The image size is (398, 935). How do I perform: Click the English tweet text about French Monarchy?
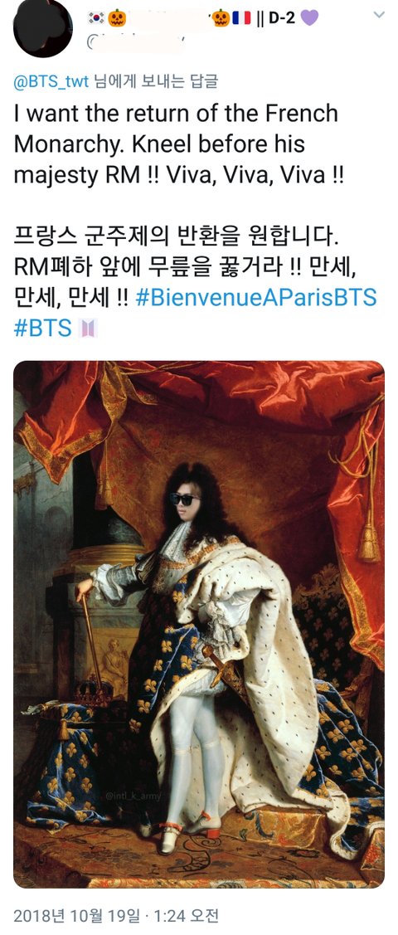(178, 144)
